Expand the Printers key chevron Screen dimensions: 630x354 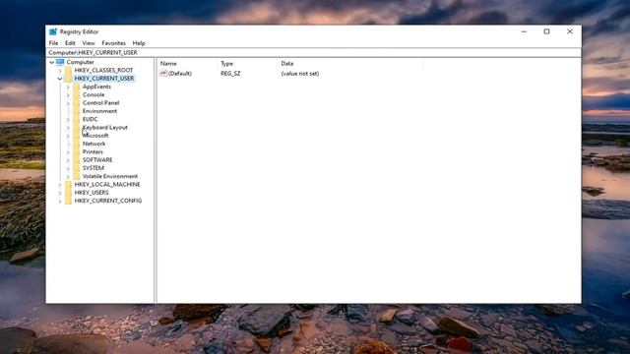pyautogui.click(x=68, y=152)
